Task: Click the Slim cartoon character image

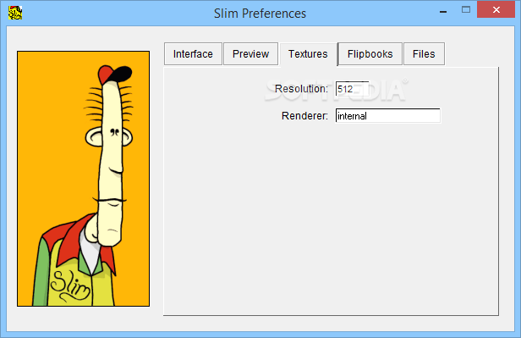Action: pos(84,179)
